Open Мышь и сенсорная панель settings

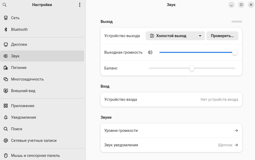[x=35, y=156]
